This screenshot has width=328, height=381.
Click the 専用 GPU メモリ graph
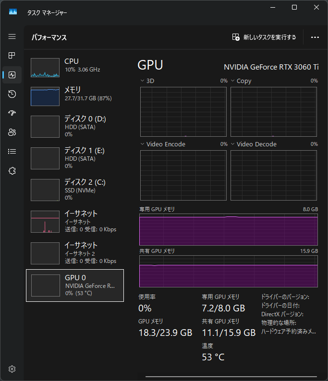[x=229, y=230]
